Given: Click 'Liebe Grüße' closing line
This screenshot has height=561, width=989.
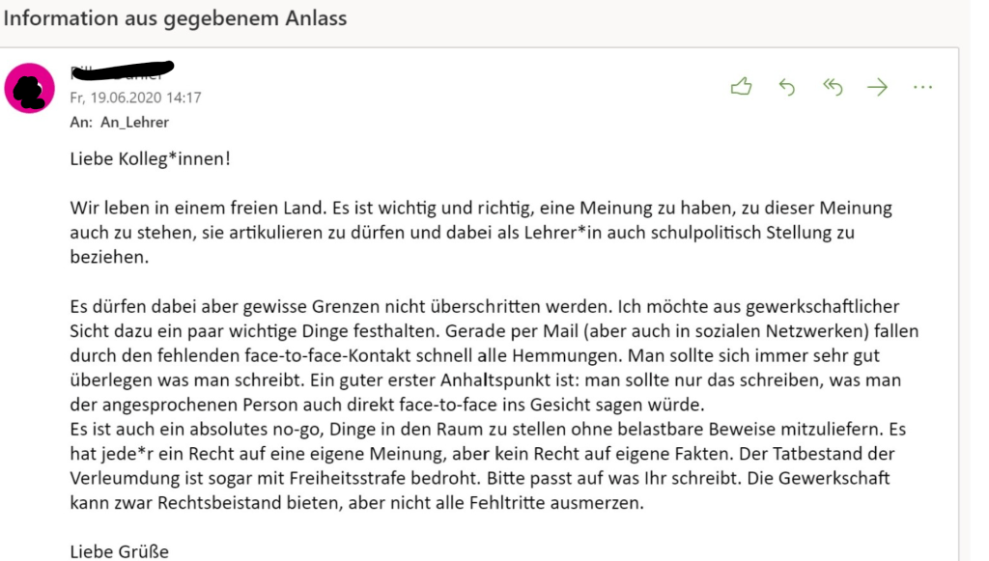Looking at the screenshot, I should click(119, 551).
